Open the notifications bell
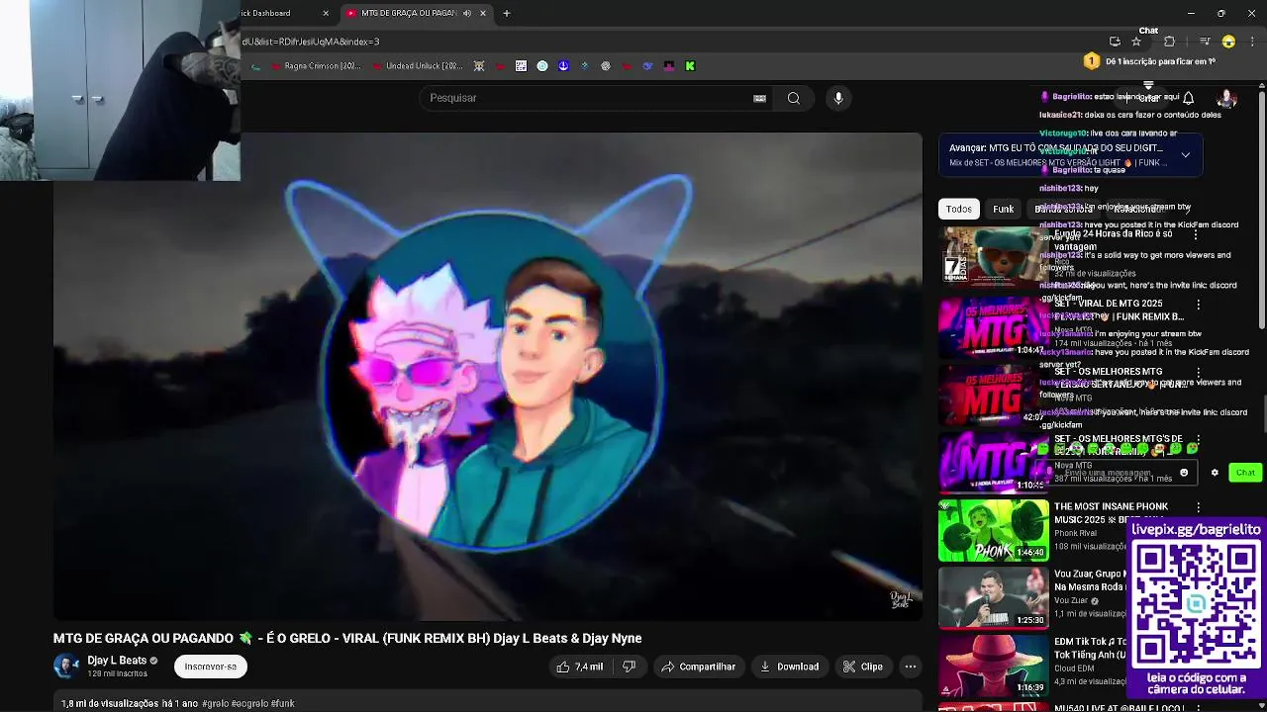This screenshot has height=712, width=1267. (1188, 98)
